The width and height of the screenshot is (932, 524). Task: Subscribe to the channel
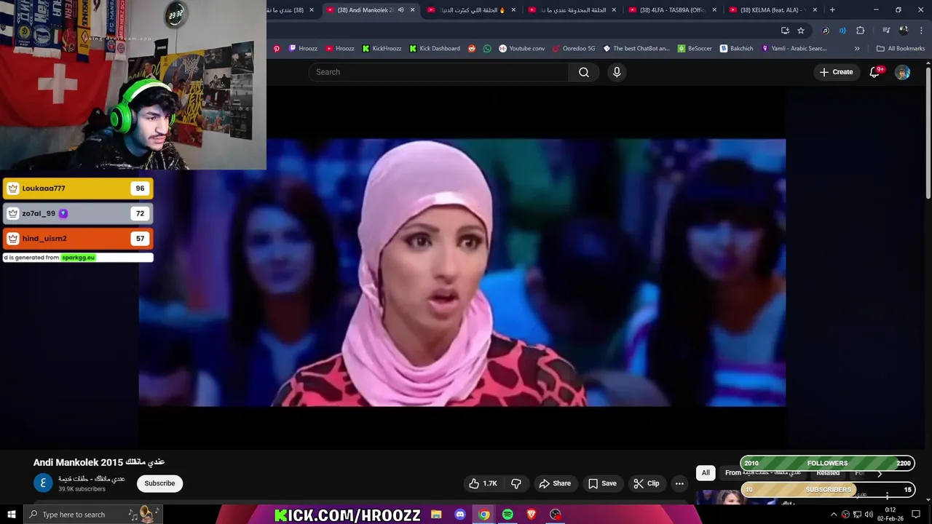[x=159, y=483]
